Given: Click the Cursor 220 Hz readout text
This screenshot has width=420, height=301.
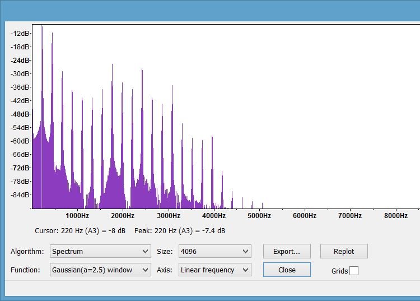Looking at the screenshot, I should click(80, 230).
